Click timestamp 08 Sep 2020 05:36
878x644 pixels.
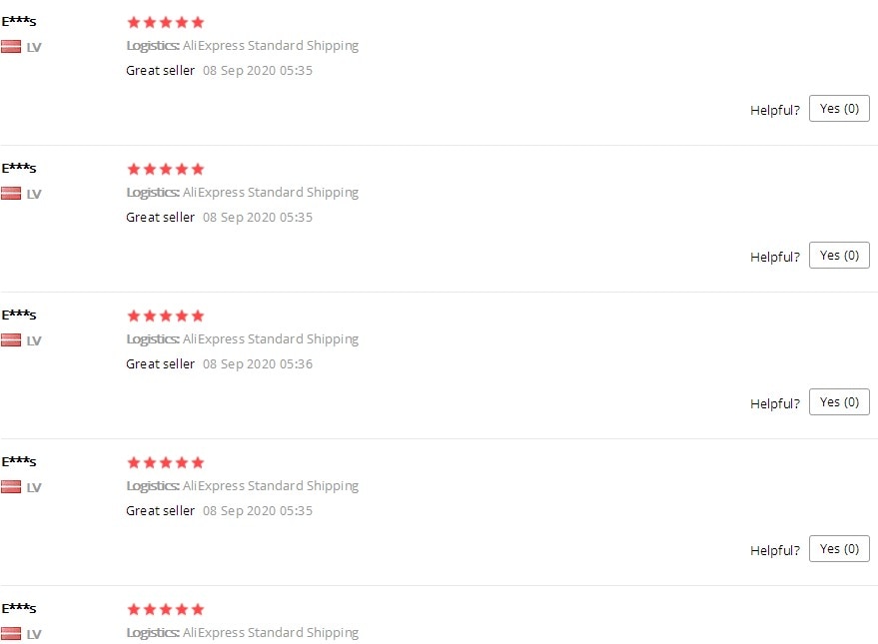258,364
